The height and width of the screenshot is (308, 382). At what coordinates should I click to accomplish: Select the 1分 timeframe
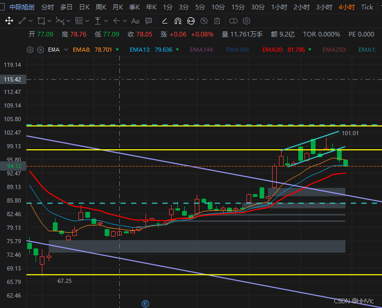(x=167, y=7)
